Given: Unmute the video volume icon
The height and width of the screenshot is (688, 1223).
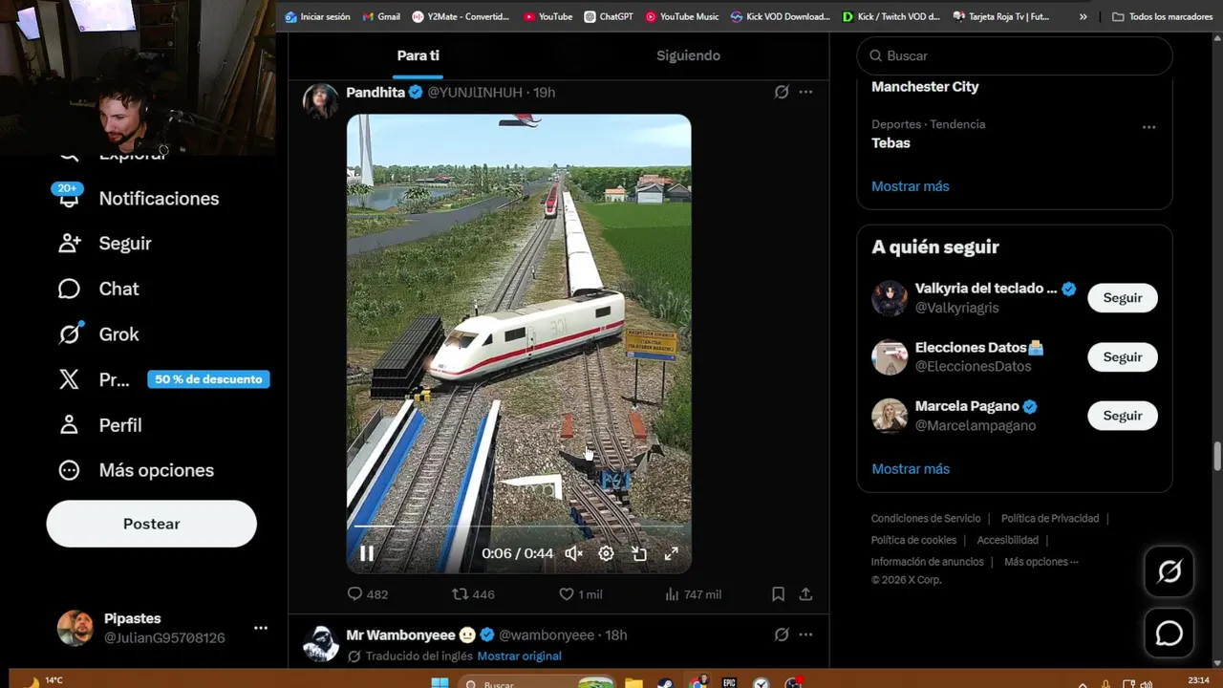Looking at the screenshot, I should click(573, 553).
